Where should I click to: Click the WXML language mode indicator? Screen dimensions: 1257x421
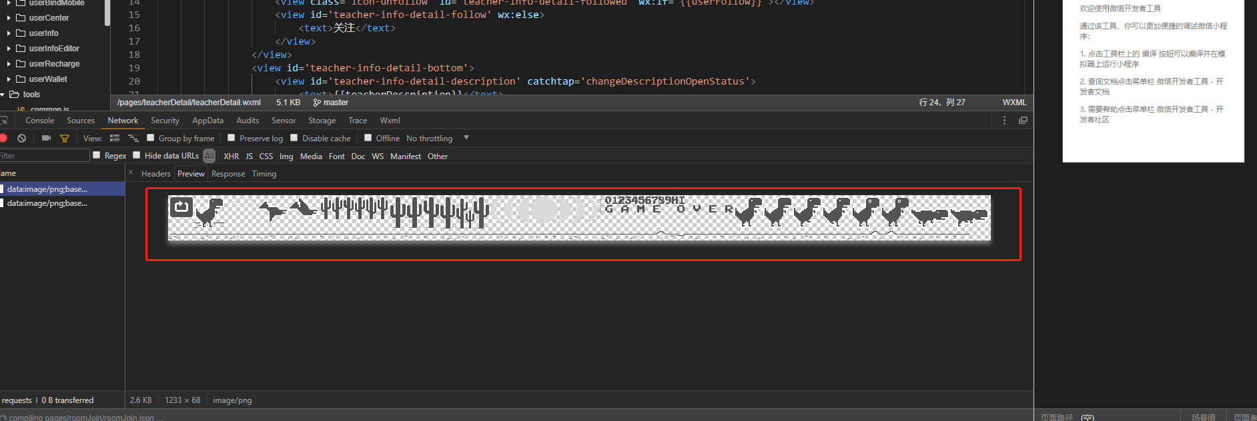coord(1014,103)
